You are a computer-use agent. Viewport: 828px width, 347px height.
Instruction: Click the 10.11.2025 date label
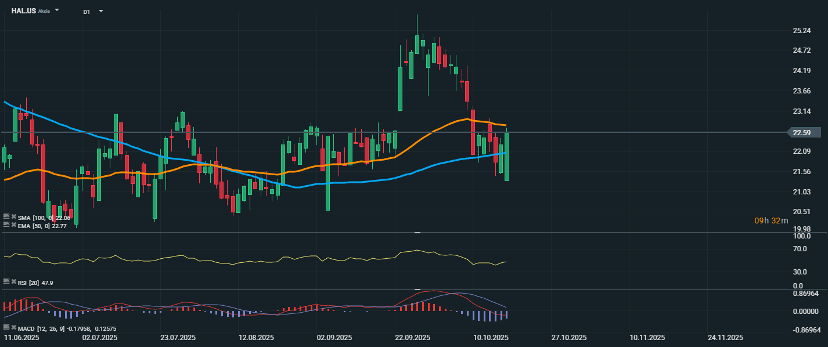pyautogui.click(x=647, y=338)
